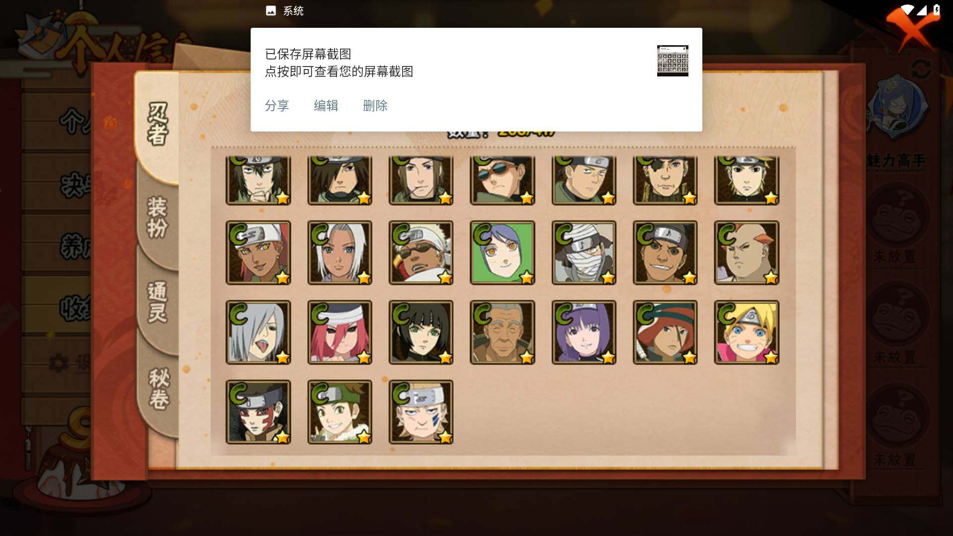Select the eyepatch ninja portrait in top row

(665, 181)
